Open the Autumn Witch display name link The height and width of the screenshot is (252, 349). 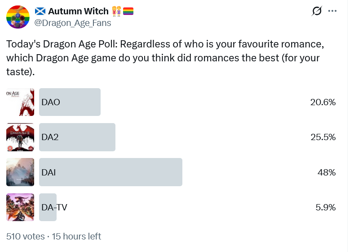click(78, 11)
